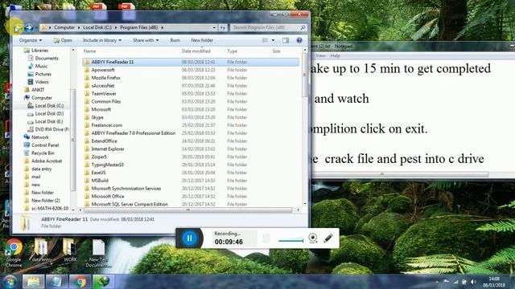This screenshot has height=289, width=515.
Task: Open Libraries in the navigation pane
Action: [39, 51]
